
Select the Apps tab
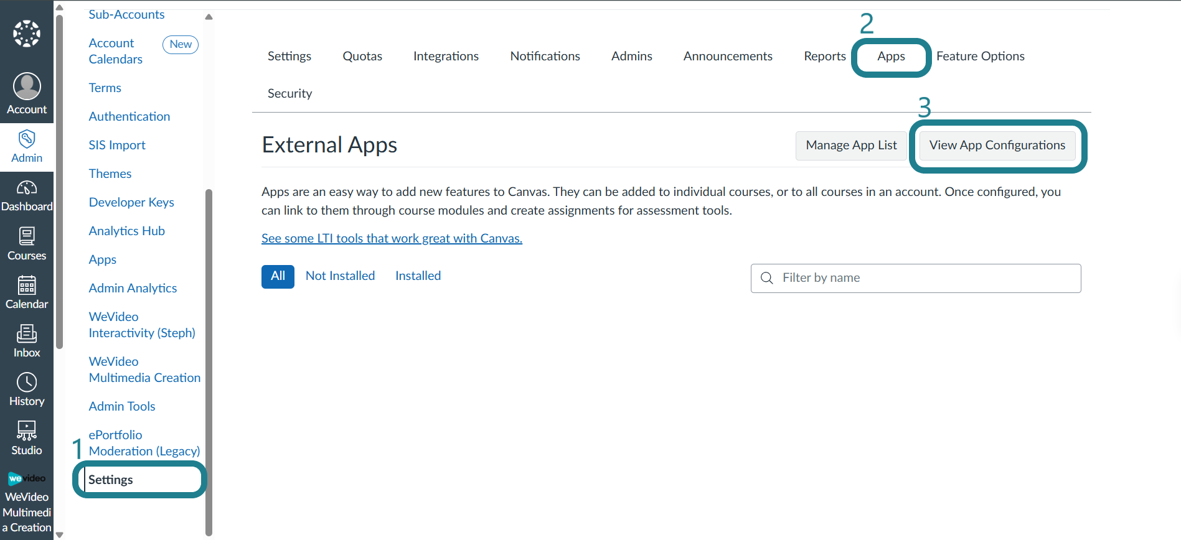891,56
